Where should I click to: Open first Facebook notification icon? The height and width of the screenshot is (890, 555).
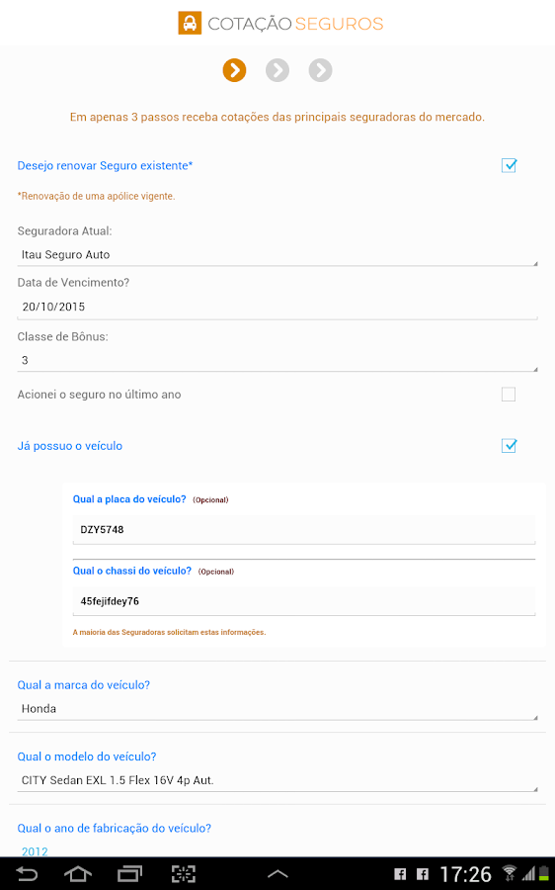(x=400, y=874)
